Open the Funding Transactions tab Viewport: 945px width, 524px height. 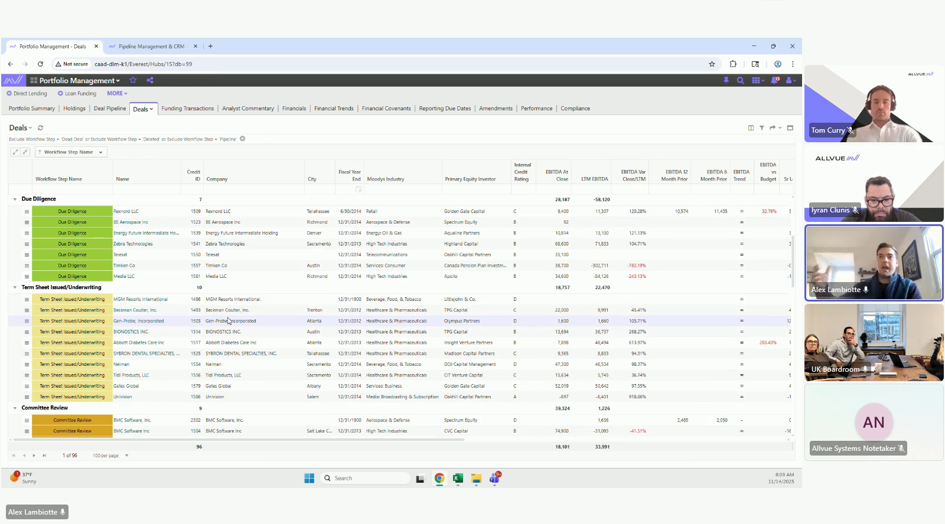pyautogui.click(x=188, y=109)
